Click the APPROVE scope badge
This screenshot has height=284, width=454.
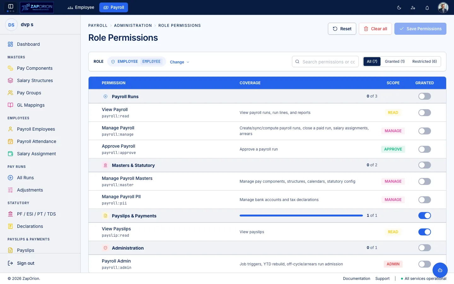click(393, 149)
